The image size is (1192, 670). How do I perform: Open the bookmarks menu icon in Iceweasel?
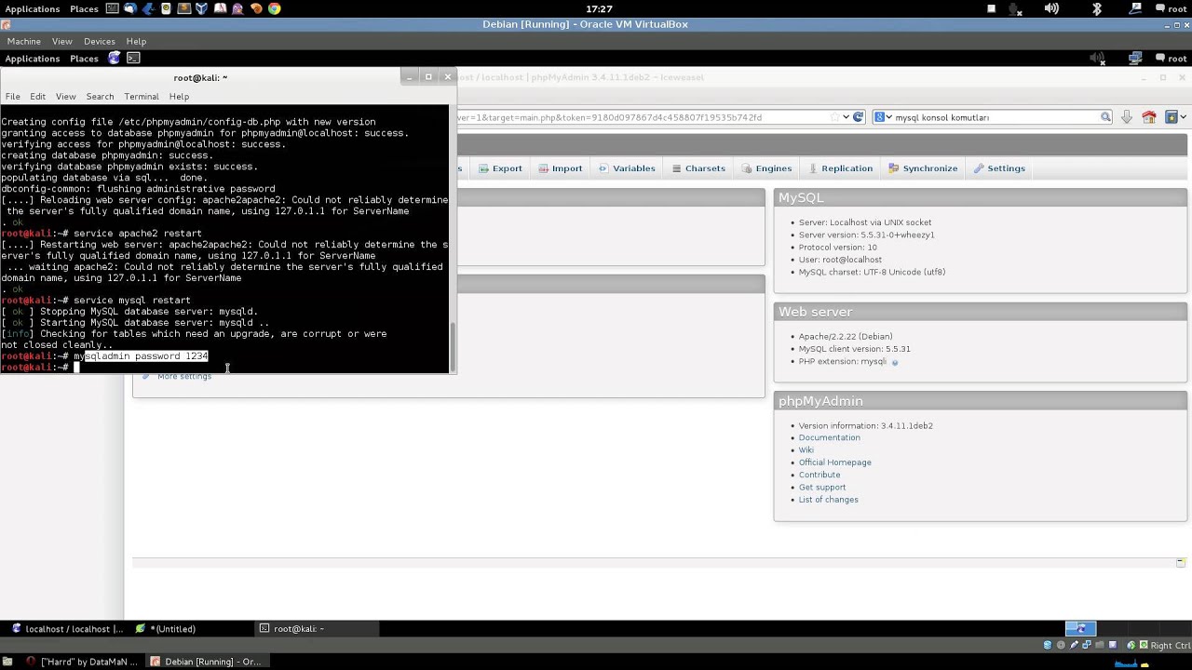[1173, 117]
